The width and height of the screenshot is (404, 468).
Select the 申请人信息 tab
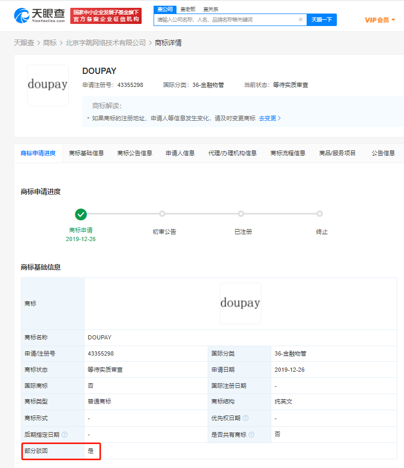point(180,153)
